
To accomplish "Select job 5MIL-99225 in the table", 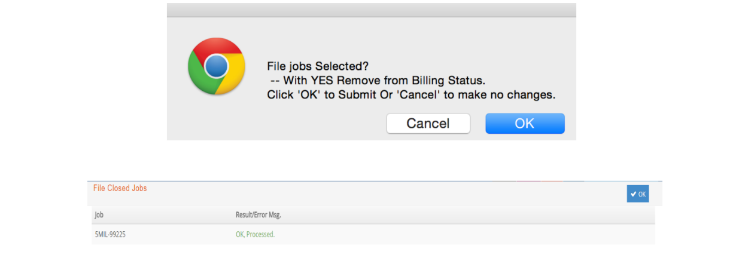I will click(110, 235).
